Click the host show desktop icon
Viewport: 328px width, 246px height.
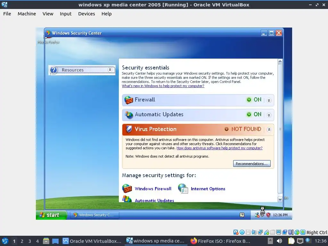pos(55,241)
